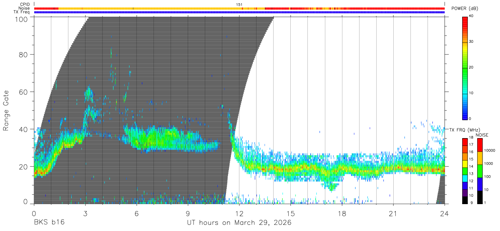Click the 1000 label on the NOISE scale
Image resolution: width=500 pixels, height=231 pixels.
point(489,164)
